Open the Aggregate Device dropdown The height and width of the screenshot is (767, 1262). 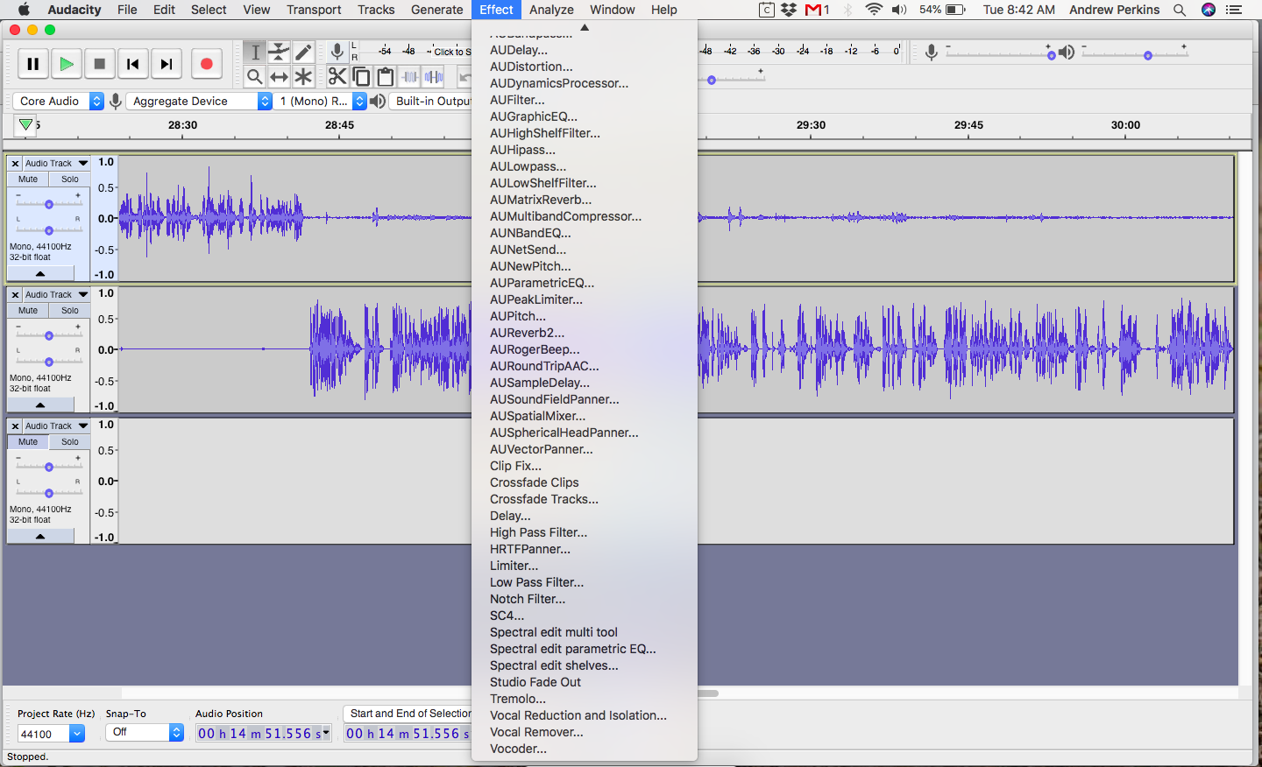pyautogui.click(x=197, y=101)
